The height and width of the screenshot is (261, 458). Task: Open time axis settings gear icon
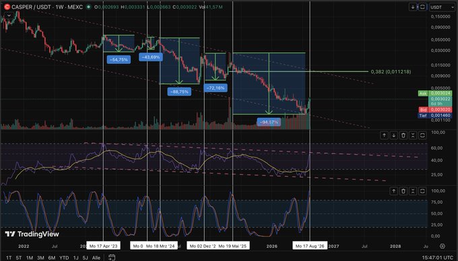coord(443,246)
